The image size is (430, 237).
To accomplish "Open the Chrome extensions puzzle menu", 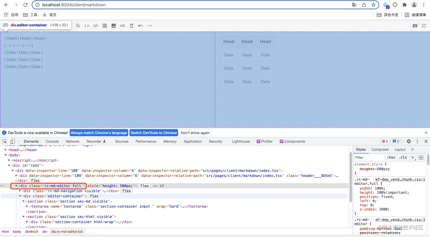I will (404, 5).
